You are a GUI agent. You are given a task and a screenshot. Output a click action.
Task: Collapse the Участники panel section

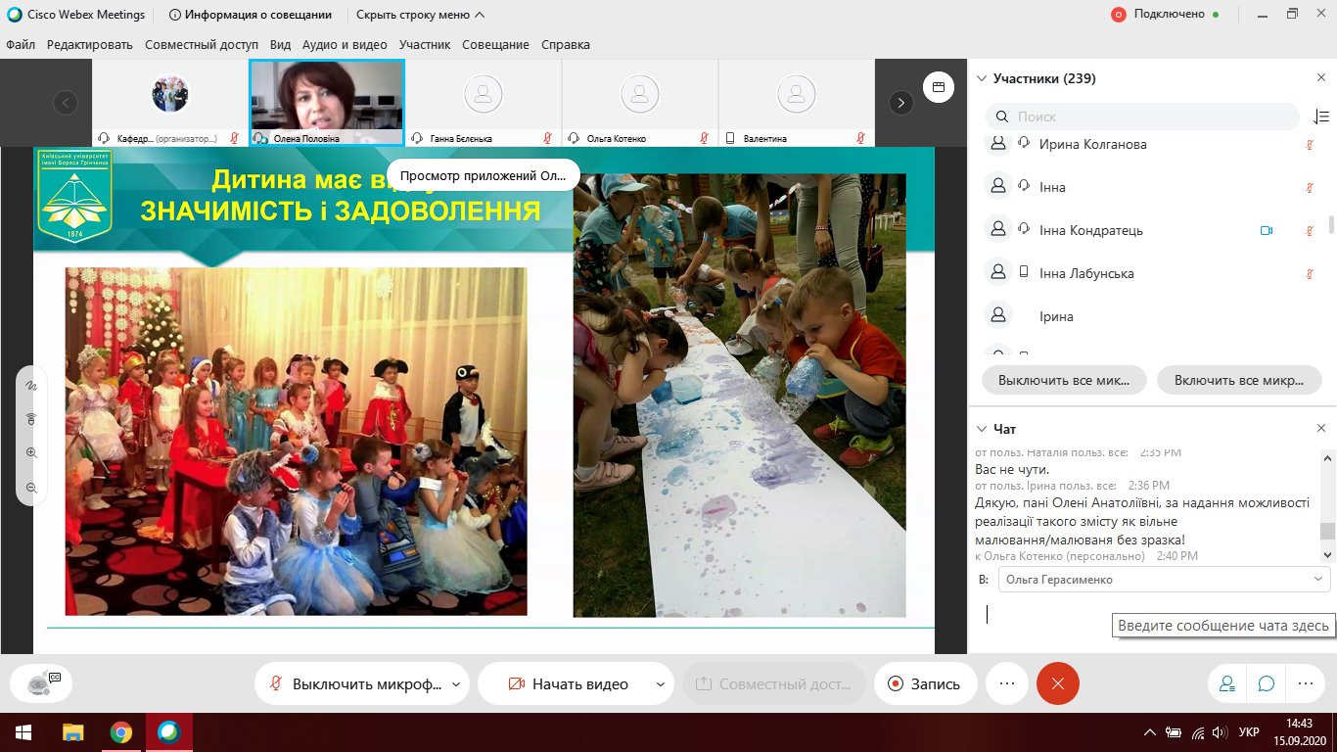982,78
